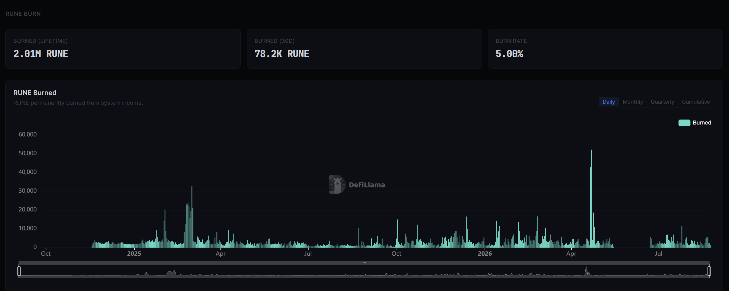Grab the right zoom range handle
729x291 pixels.
point(709,271)
